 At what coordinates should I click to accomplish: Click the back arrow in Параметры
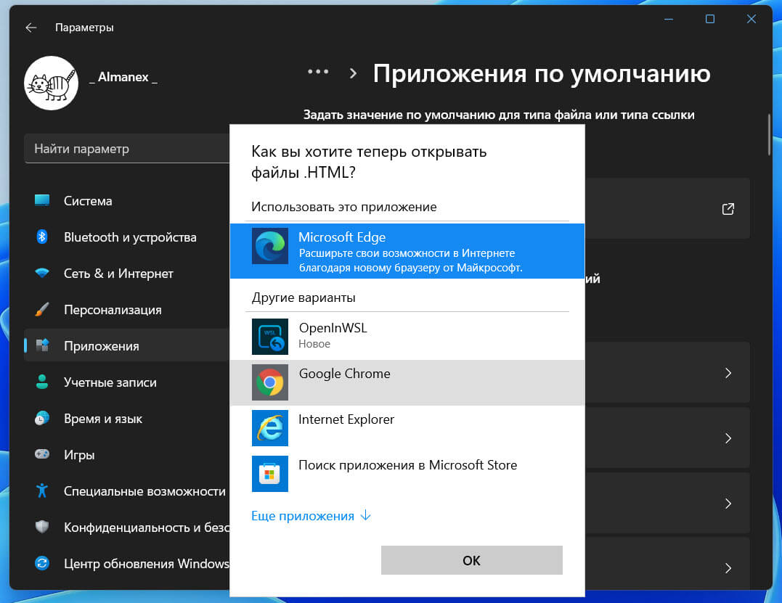click(31, 28)
